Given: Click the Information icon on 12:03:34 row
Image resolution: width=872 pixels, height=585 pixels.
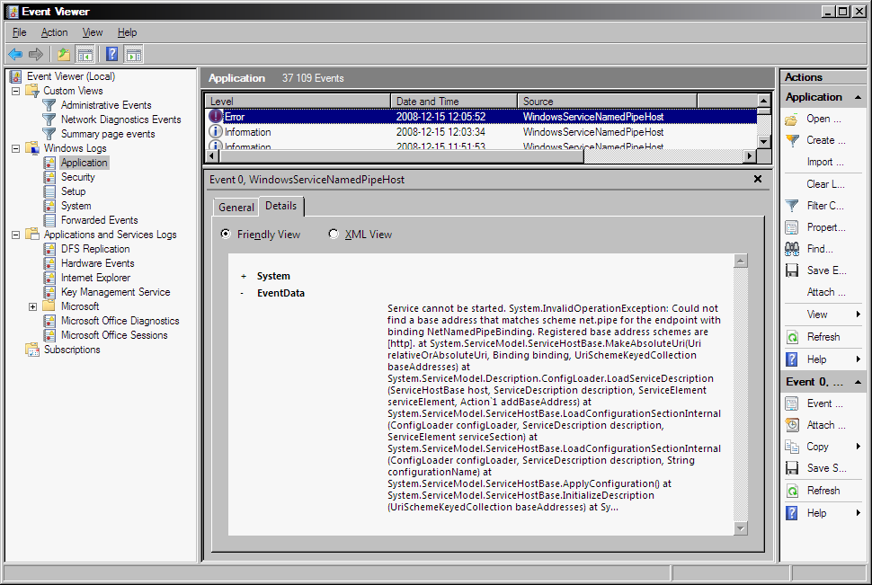Looking at the screenshot, I should pyautogui.click(x=215, y=132).
